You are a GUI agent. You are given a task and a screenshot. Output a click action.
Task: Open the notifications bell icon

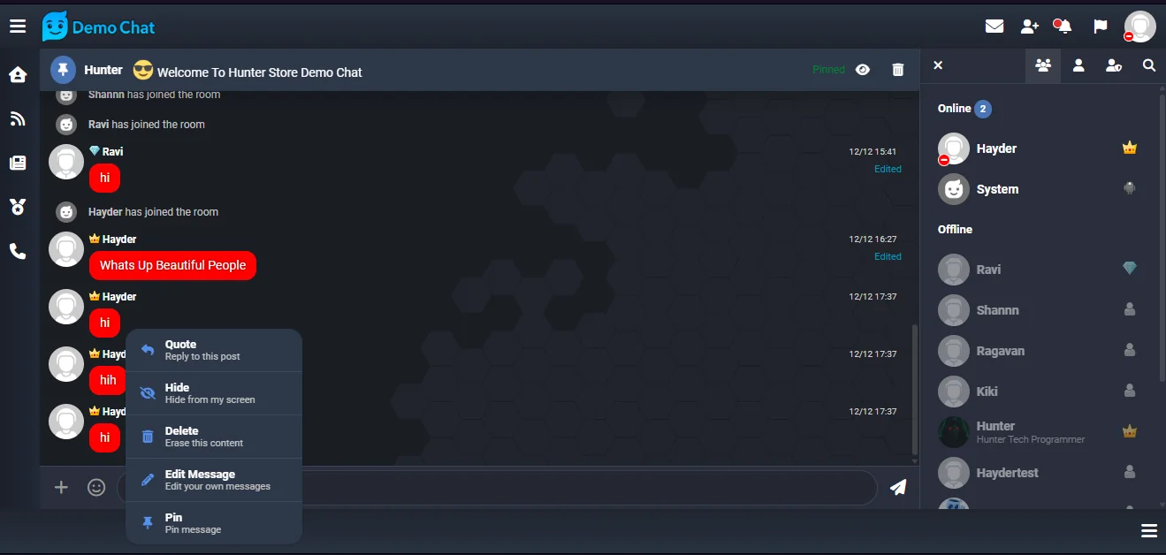tap(1063, 27)
